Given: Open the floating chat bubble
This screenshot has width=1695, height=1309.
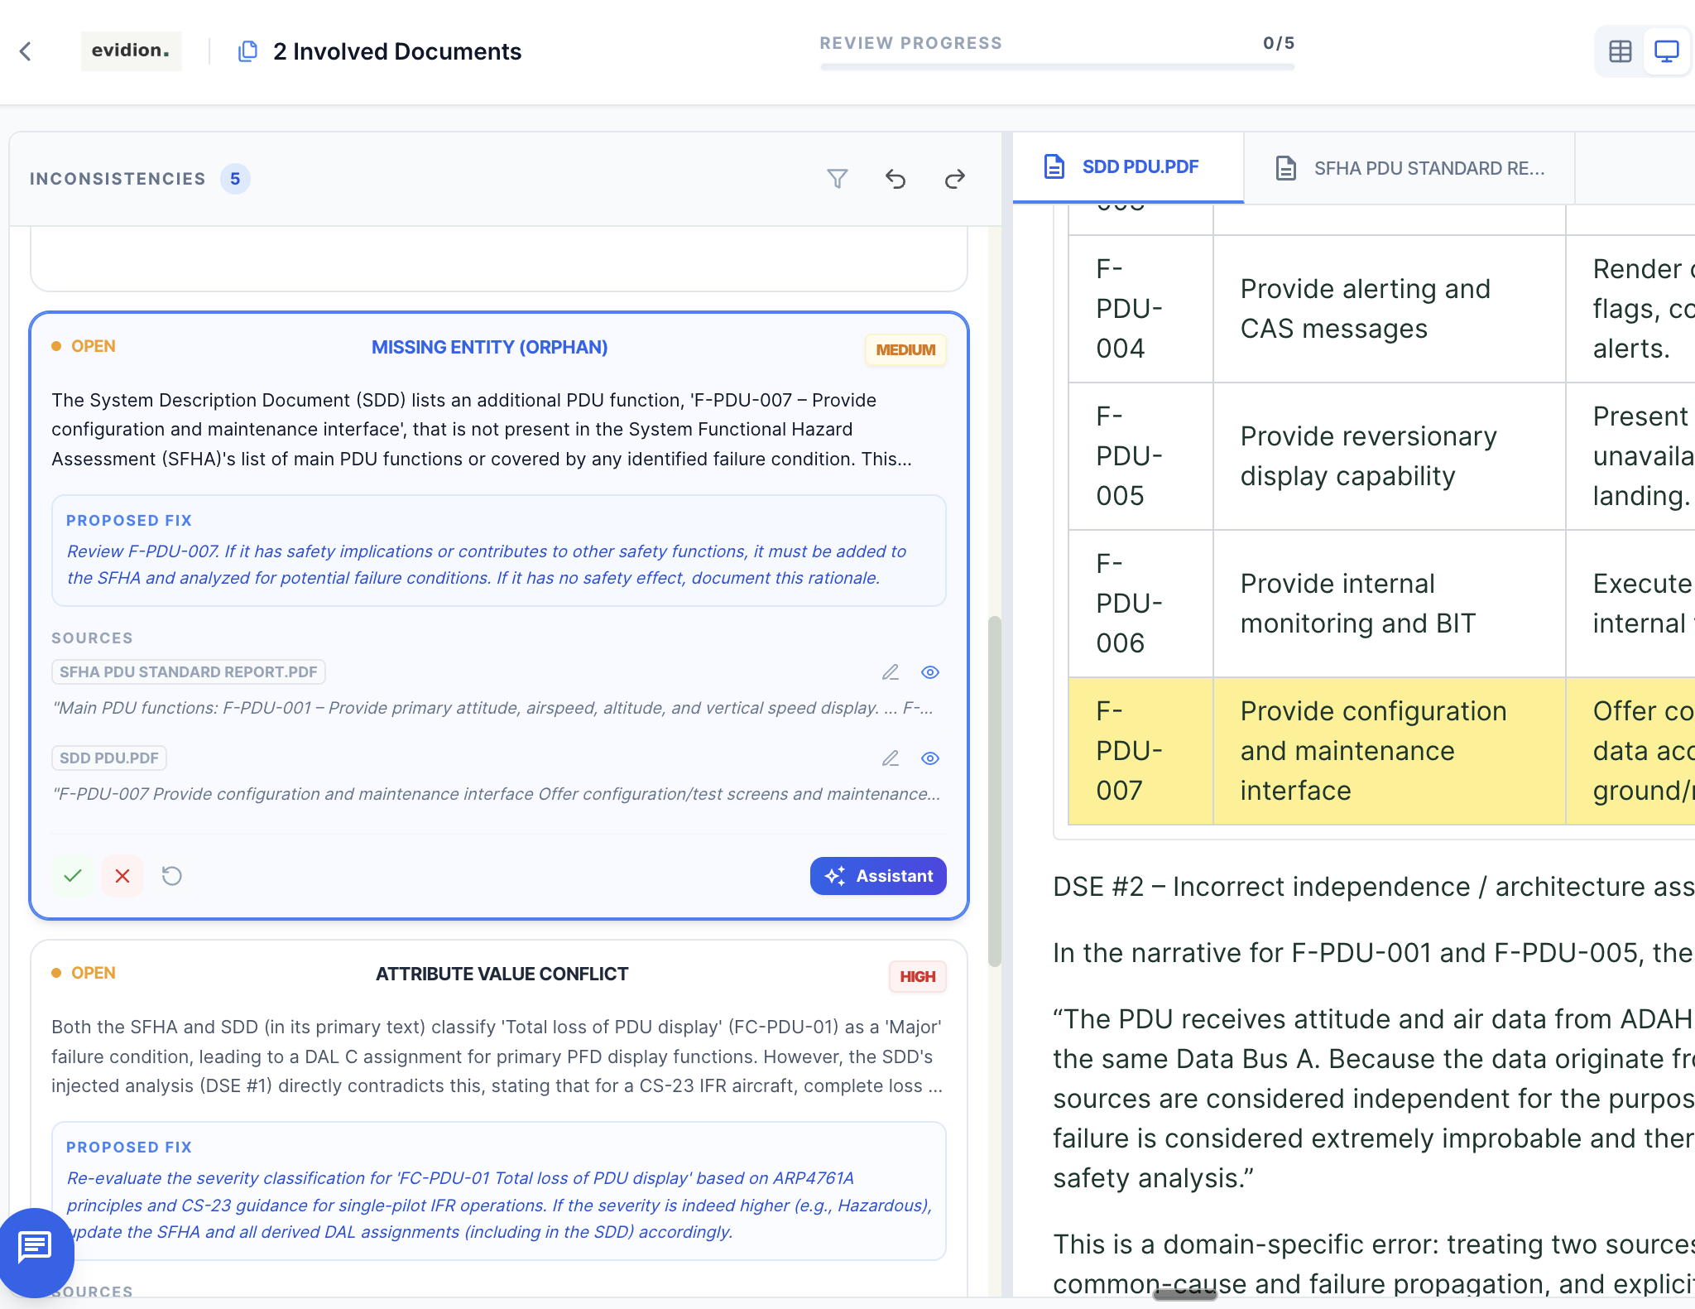Looking at the screenshot, I should (35, 1252).
